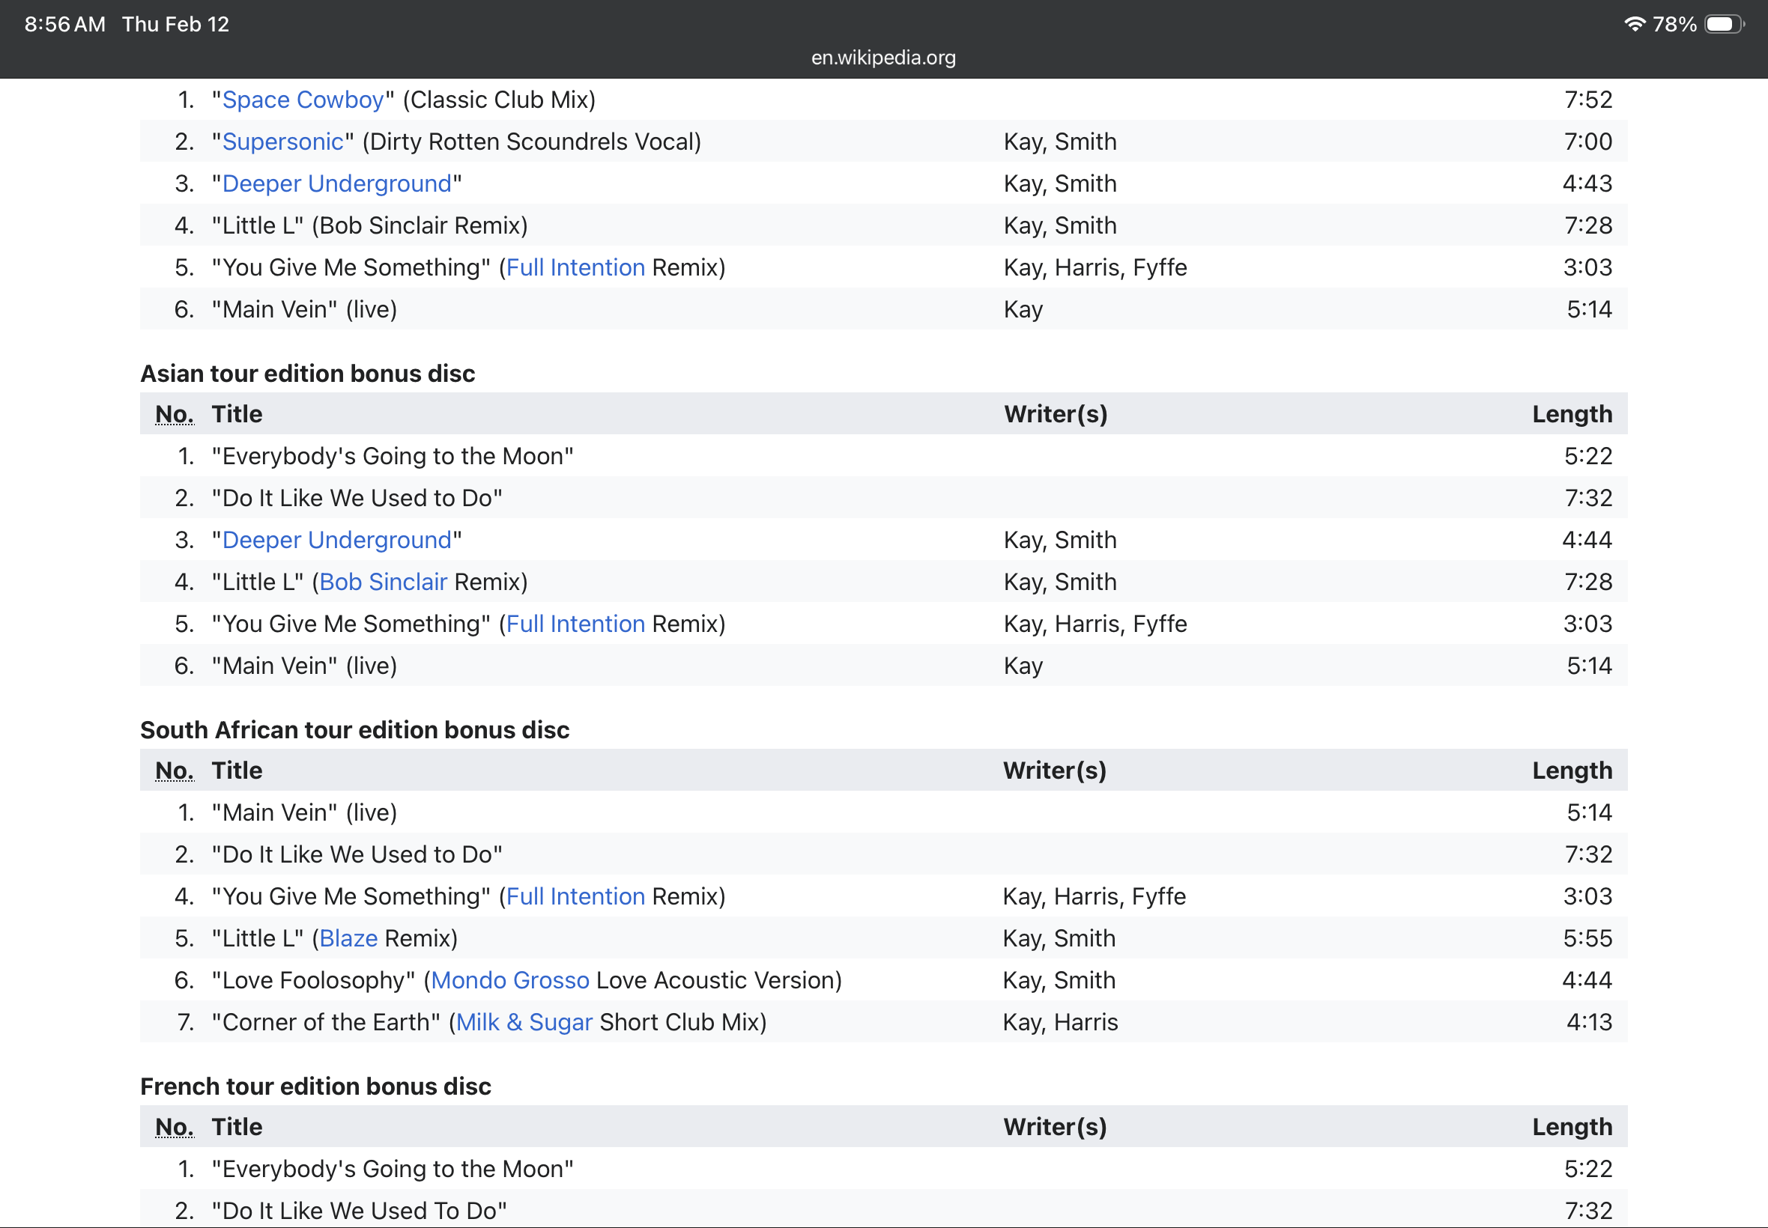This screenshot has height=1228, width=1768.
Task: Tap the Wi-Fi status icon
Action: point(1634,24)
